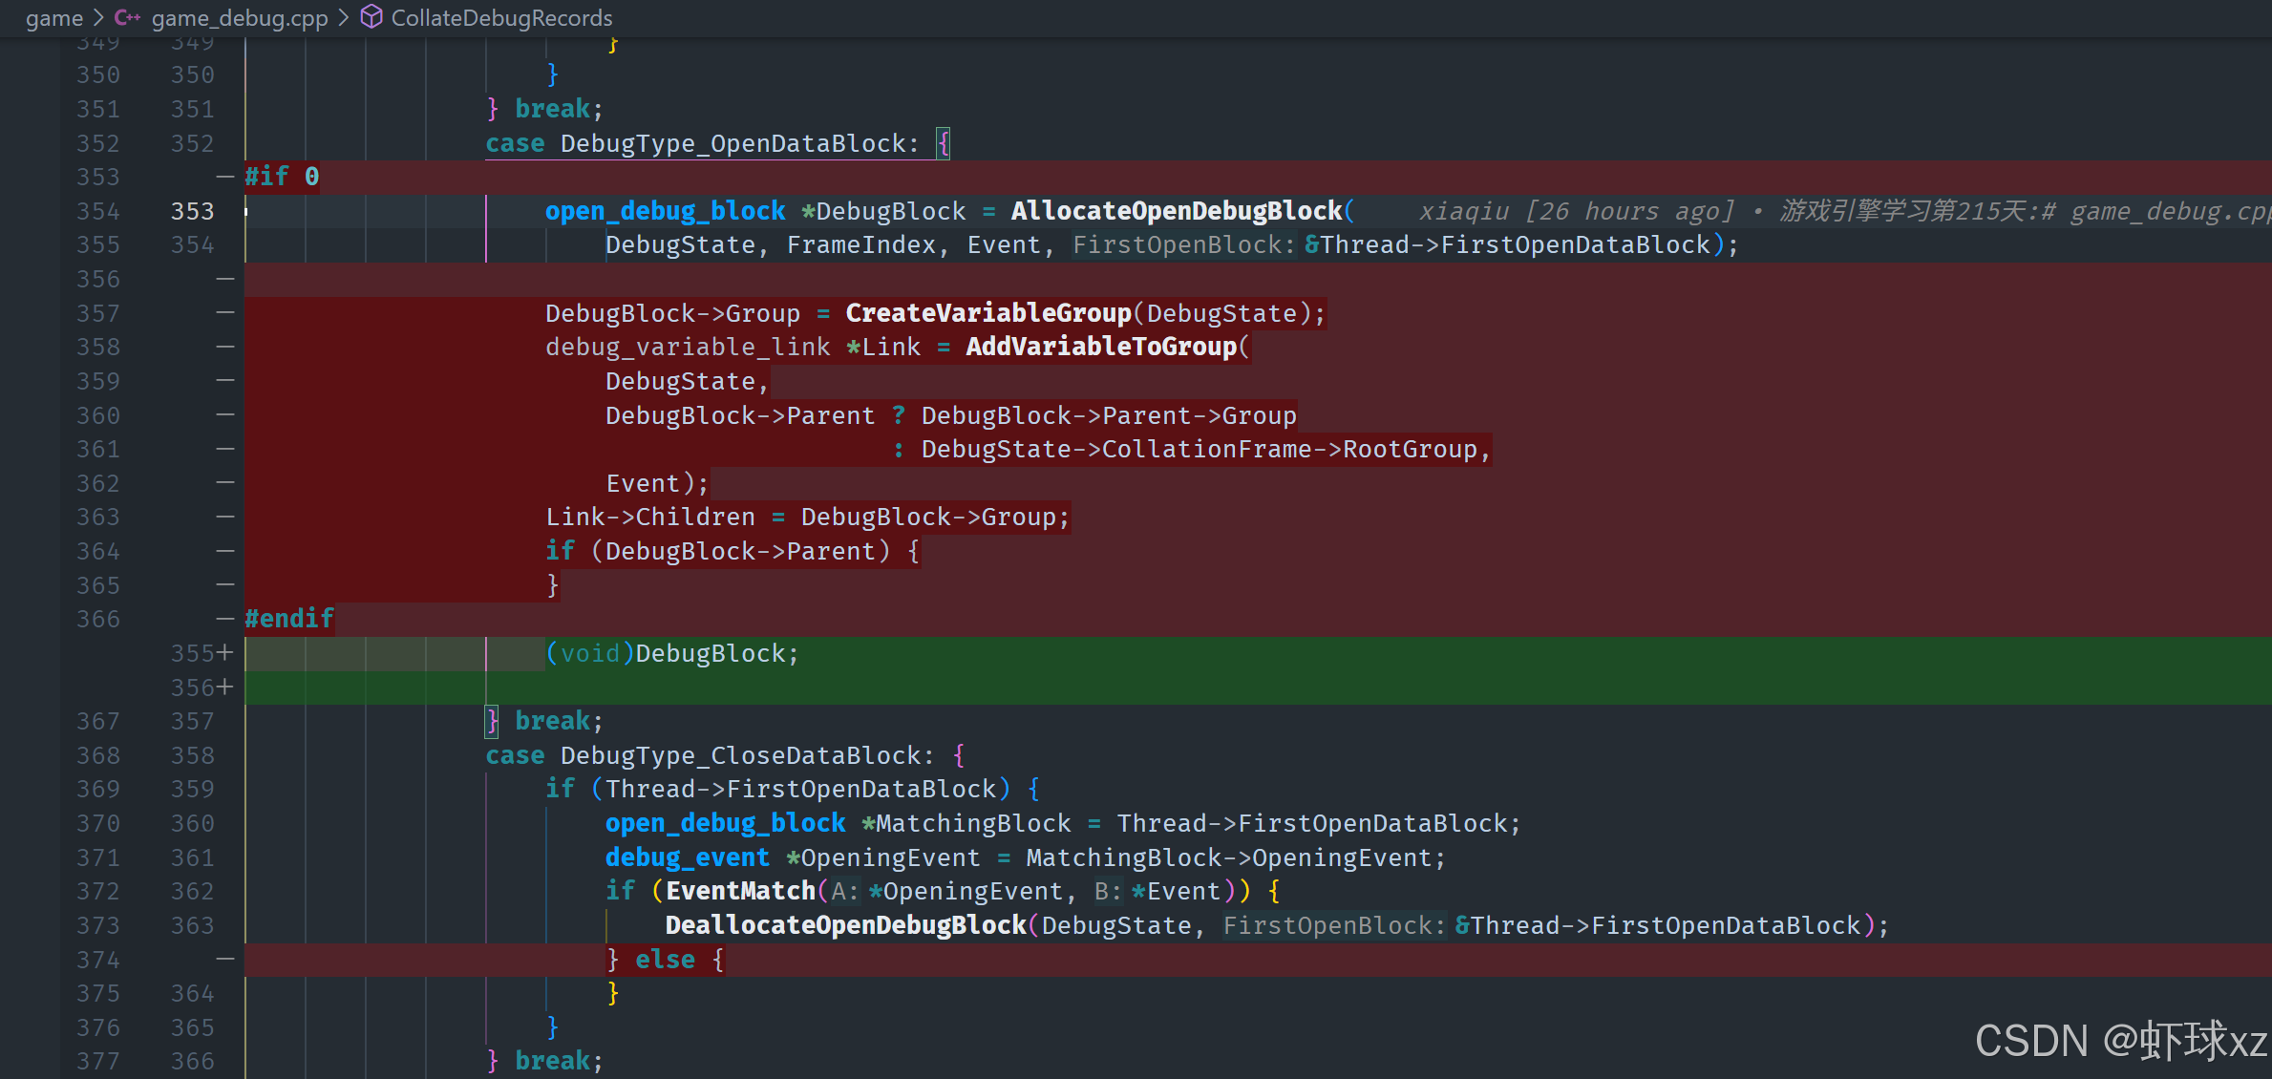Open the CollateDebugRecords symbol breadcrumb
Screen dimensions: 2272x1079
click(501, 17)
